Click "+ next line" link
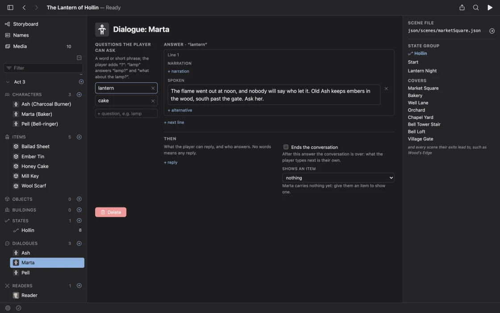Image resolution: width=500 pixels, height=313 pixels. 174,123
